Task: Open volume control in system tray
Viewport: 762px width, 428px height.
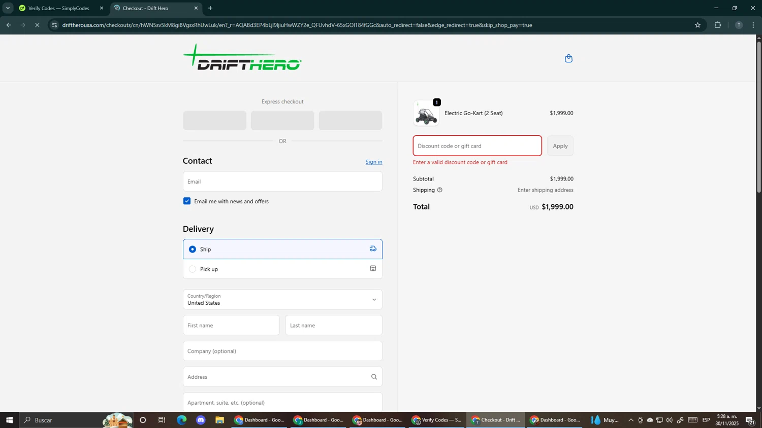Action: [x=669, y=420]
